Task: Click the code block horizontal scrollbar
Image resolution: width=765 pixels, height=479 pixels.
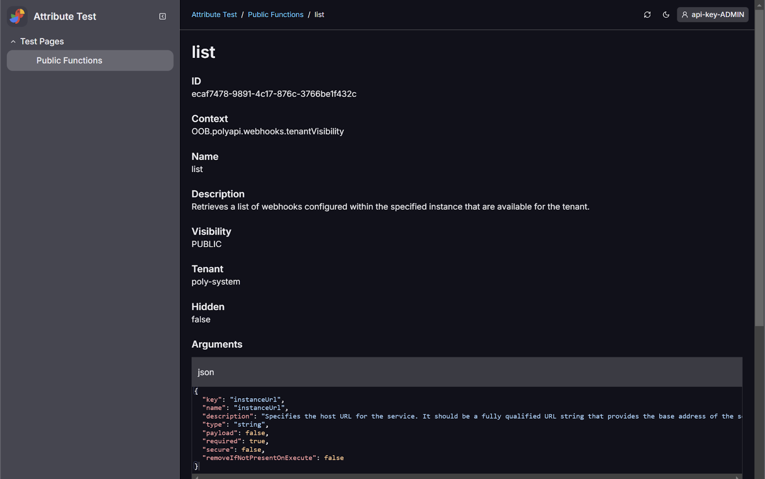Action: 467,477
